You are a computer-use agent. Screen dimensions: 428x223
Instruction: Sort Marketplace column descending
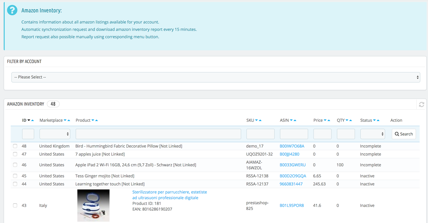pos(65,120)
